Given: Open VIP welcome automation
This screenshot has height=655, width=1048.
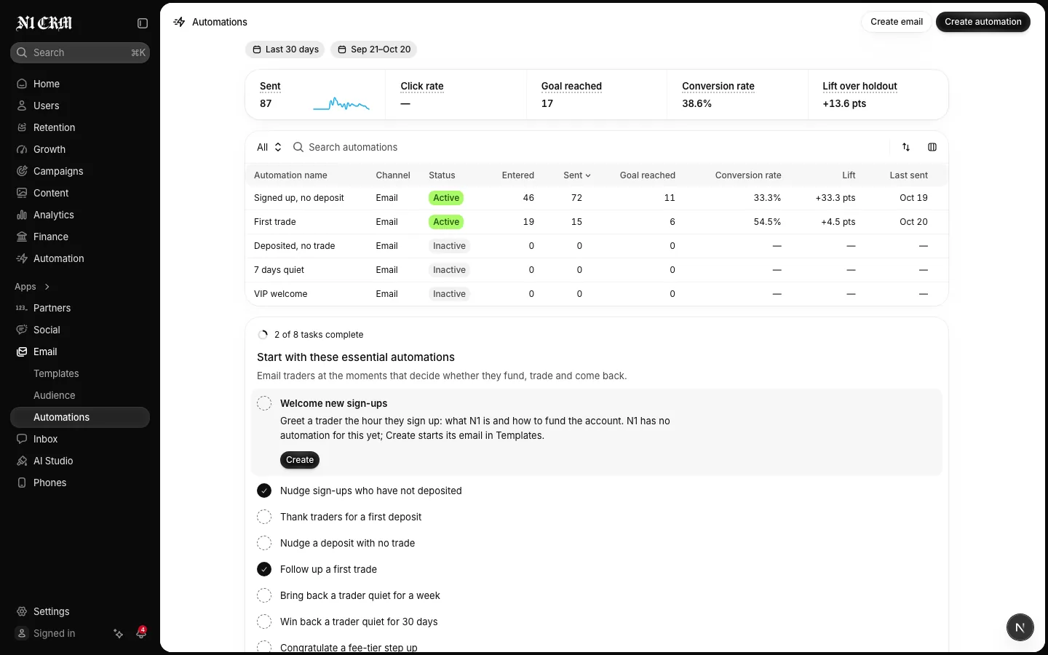Looking at the screenshot, I should [597, 294].
